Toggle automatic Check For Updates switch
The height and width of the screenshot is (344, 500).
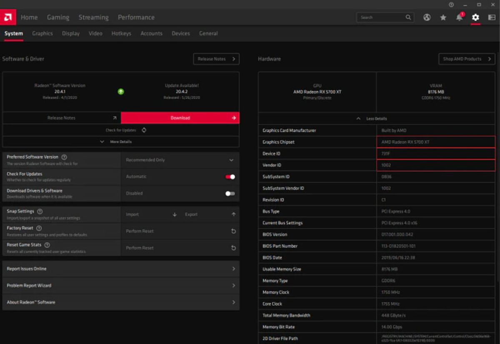click(230, 177)
